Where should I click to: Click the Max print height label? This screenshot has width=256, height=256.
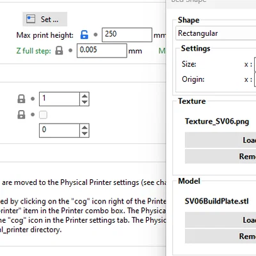coord(45,35)
